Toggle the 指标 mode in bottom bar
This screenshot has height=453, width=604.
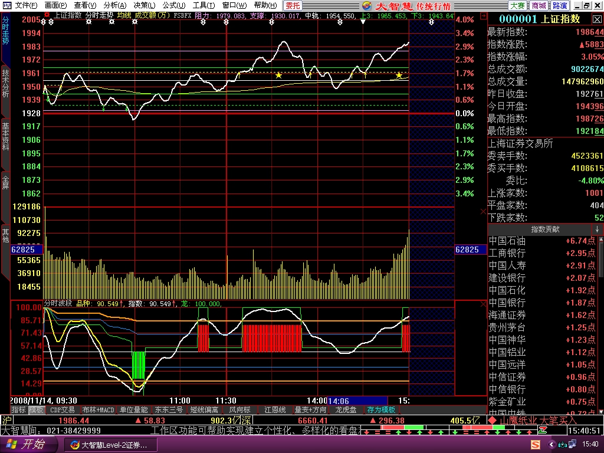(x=18, y=410)
